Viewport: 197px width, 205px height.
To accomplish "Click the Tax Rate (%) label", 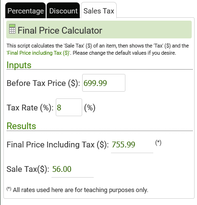I will [30, 108].
